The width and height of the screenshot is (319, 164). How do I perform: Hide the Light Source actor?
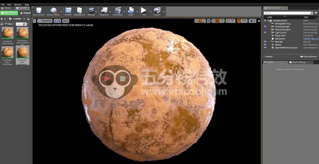point(265,33)
